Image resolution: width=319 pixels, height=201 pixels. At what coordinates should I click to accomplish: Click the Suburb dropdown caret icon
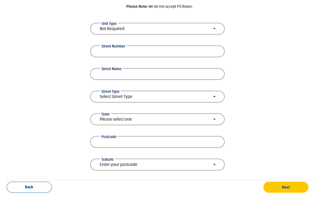coord(214,165)
